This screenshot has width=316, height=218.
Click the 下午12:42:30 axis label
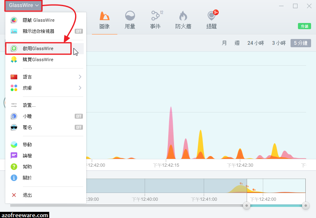[x=240, y=165]
